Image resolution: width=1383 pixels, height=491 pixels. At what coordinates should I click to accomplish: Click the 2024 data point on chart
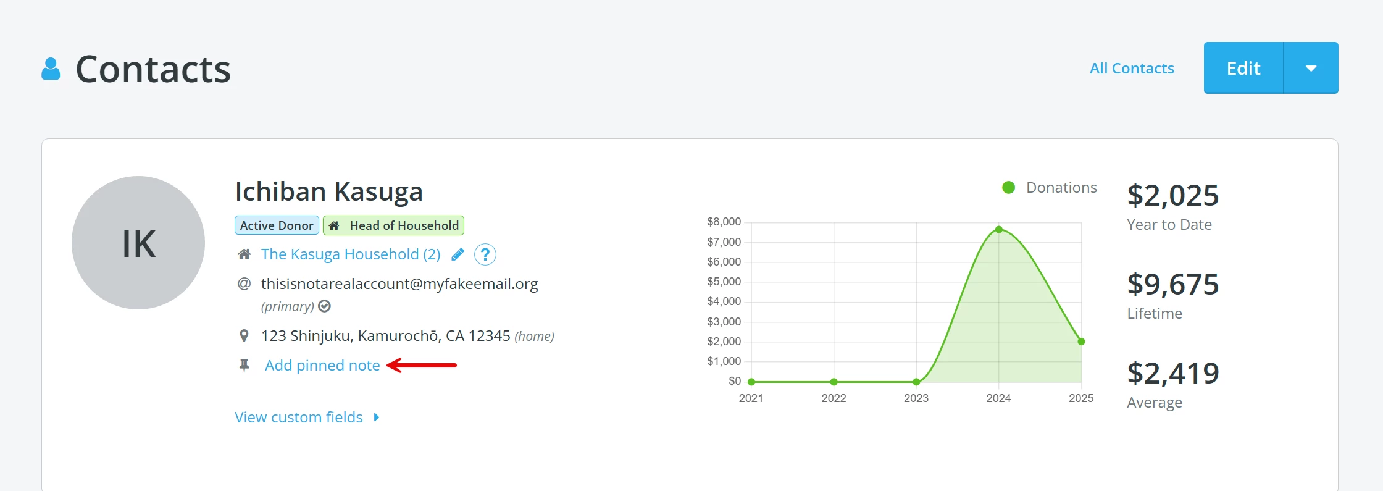[x=999, y=230]
